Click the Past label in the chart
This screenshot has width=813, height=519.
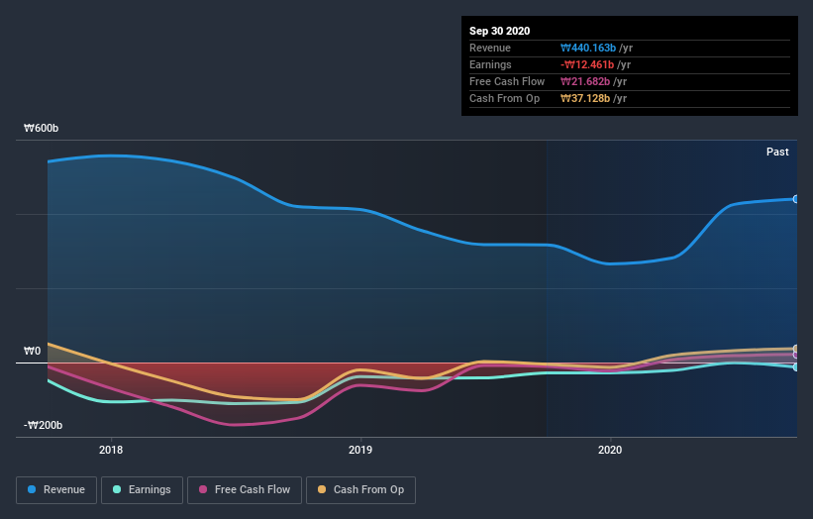pos(777,152)
